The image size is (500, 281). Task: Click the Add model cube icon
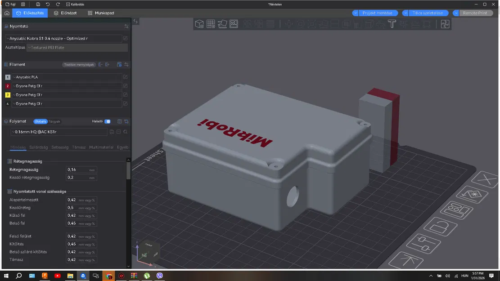(x=199, y=24)
